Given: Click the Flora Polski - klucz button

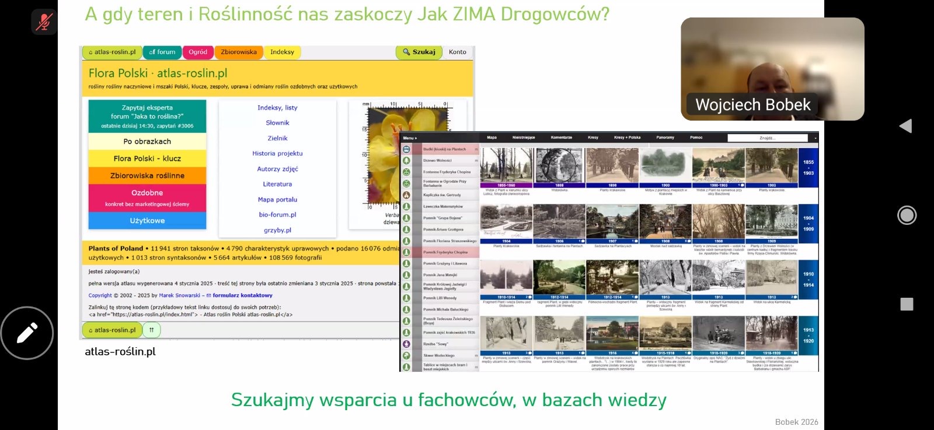Looking at the screenshot, I should tap(147, 158).
